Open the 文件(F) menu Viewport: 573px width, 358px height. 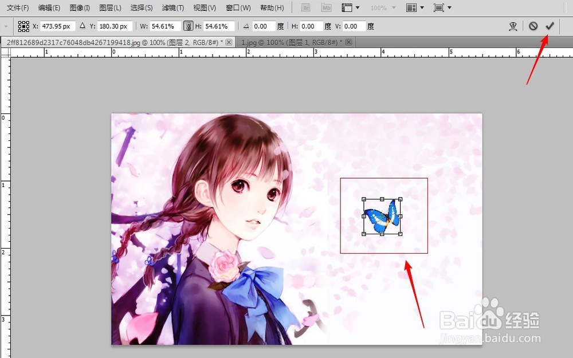(18, 7)
